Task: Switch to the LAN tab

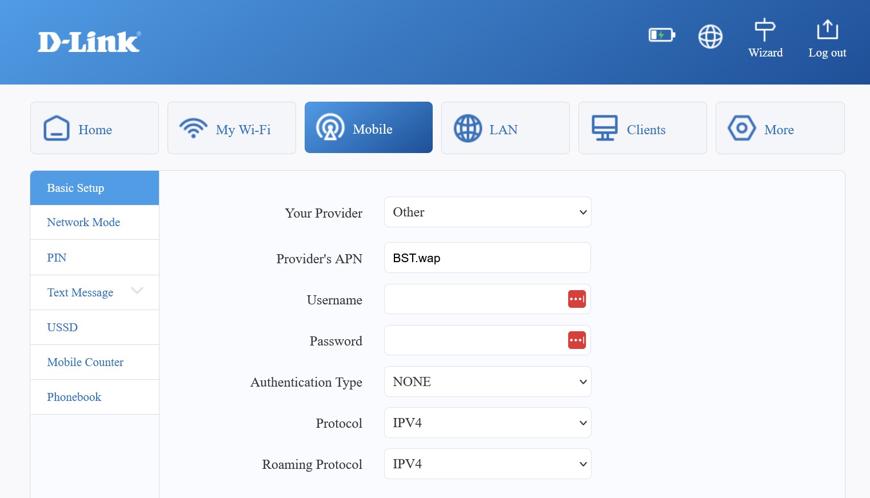Action: pos(505,128)
